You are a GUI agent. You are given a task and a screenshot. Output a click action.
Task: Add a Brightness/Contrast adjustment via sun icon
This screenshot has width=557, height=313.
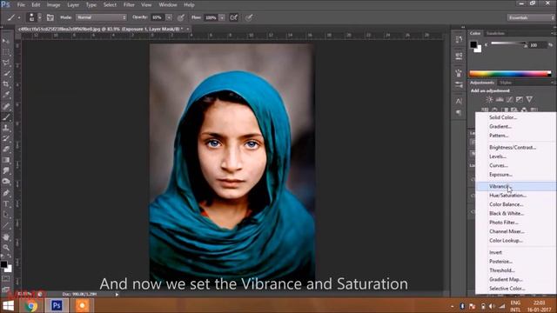489,99
